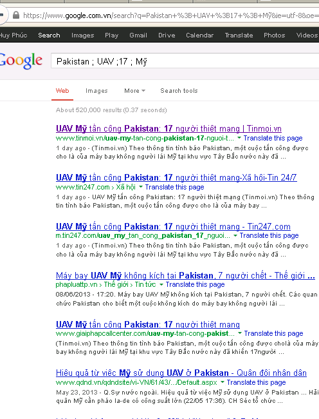The width and height of the screenshot is (319, 419).
Task: Expand the More dropdown under search box
Action: click(134, 91)
